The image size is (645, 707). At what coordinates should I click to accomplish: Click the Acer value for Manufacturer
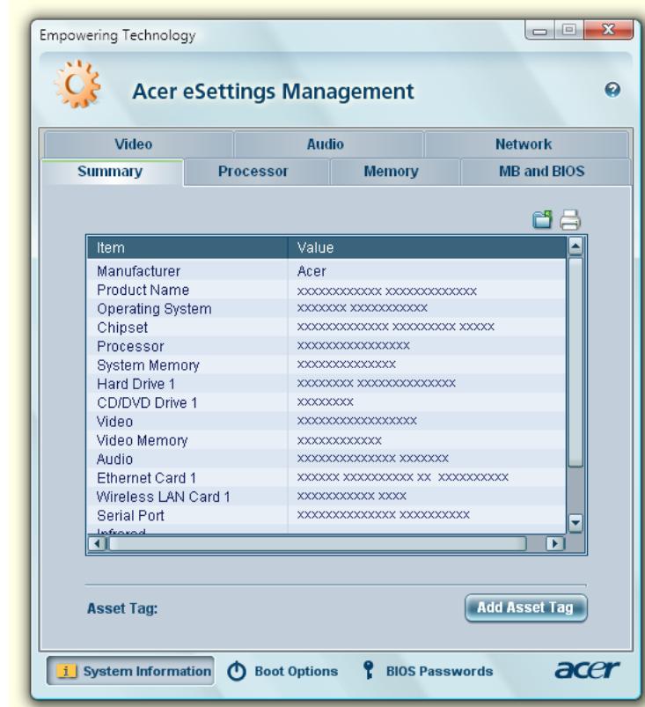pos(312,271)
